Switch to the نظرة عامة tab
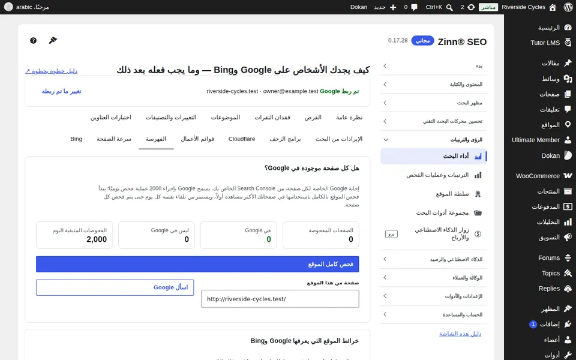The image size is (576, 360). coord(349,117)
